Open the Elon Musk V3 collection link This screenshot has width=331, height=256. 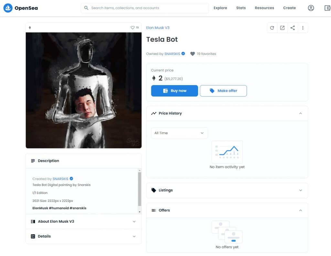coord(158,28)
